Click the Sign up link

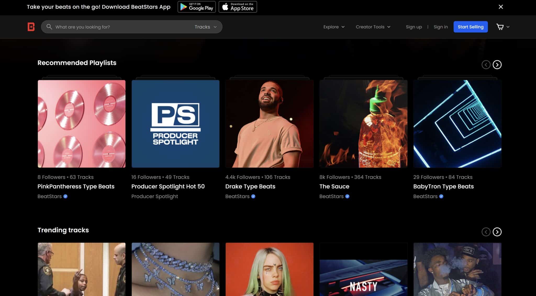[x=414, y=27]
